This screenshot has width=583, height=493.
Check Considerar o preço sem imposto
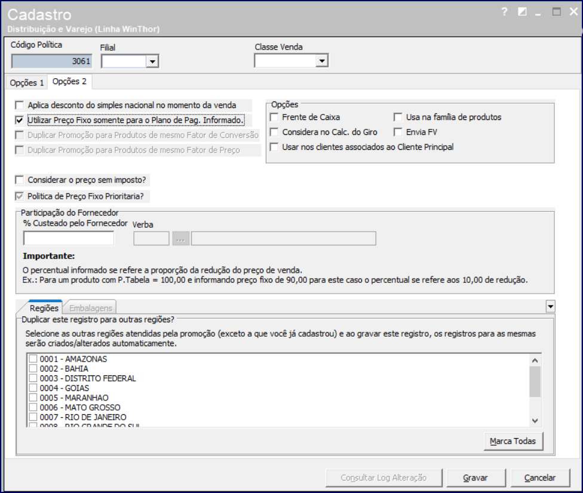[x=19, y=180]
